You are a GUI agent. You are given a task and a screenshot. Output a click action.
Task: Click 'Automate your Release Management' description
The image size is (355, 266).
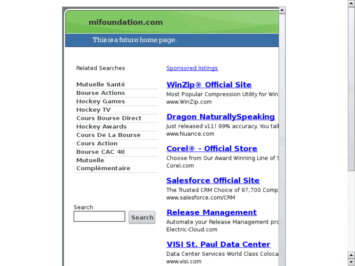point(222,222)
